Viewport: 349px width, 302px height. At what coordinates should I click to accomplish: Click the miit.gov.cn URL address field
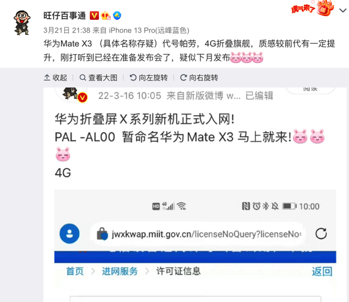pyautogui.click(x=197, y=234)
